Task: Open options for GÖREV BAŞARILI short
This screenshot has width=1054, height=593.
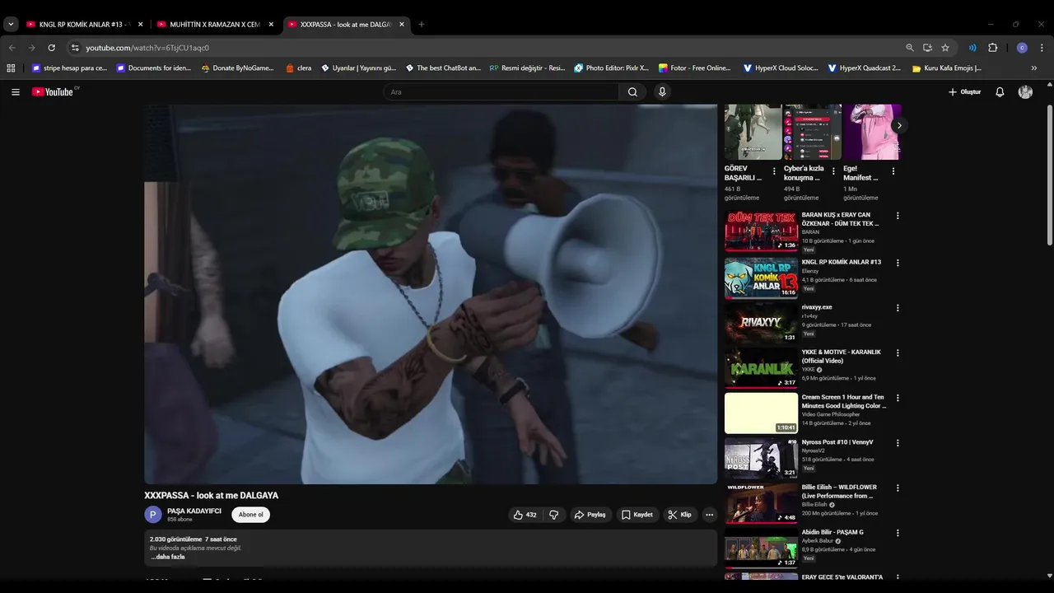Action: pyautogui.click(x=774, y=171)
